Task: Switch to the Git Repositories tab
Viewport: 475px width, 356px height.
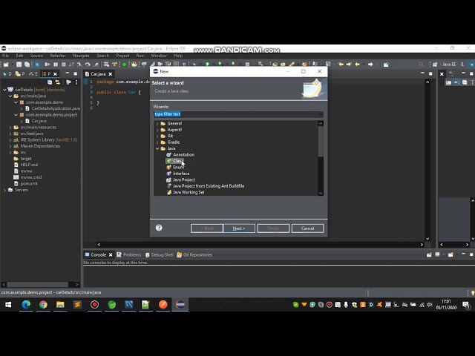Action: (194, 255)
